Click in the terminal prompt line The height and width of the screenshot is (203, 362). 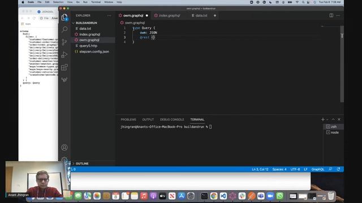[166, 126]
